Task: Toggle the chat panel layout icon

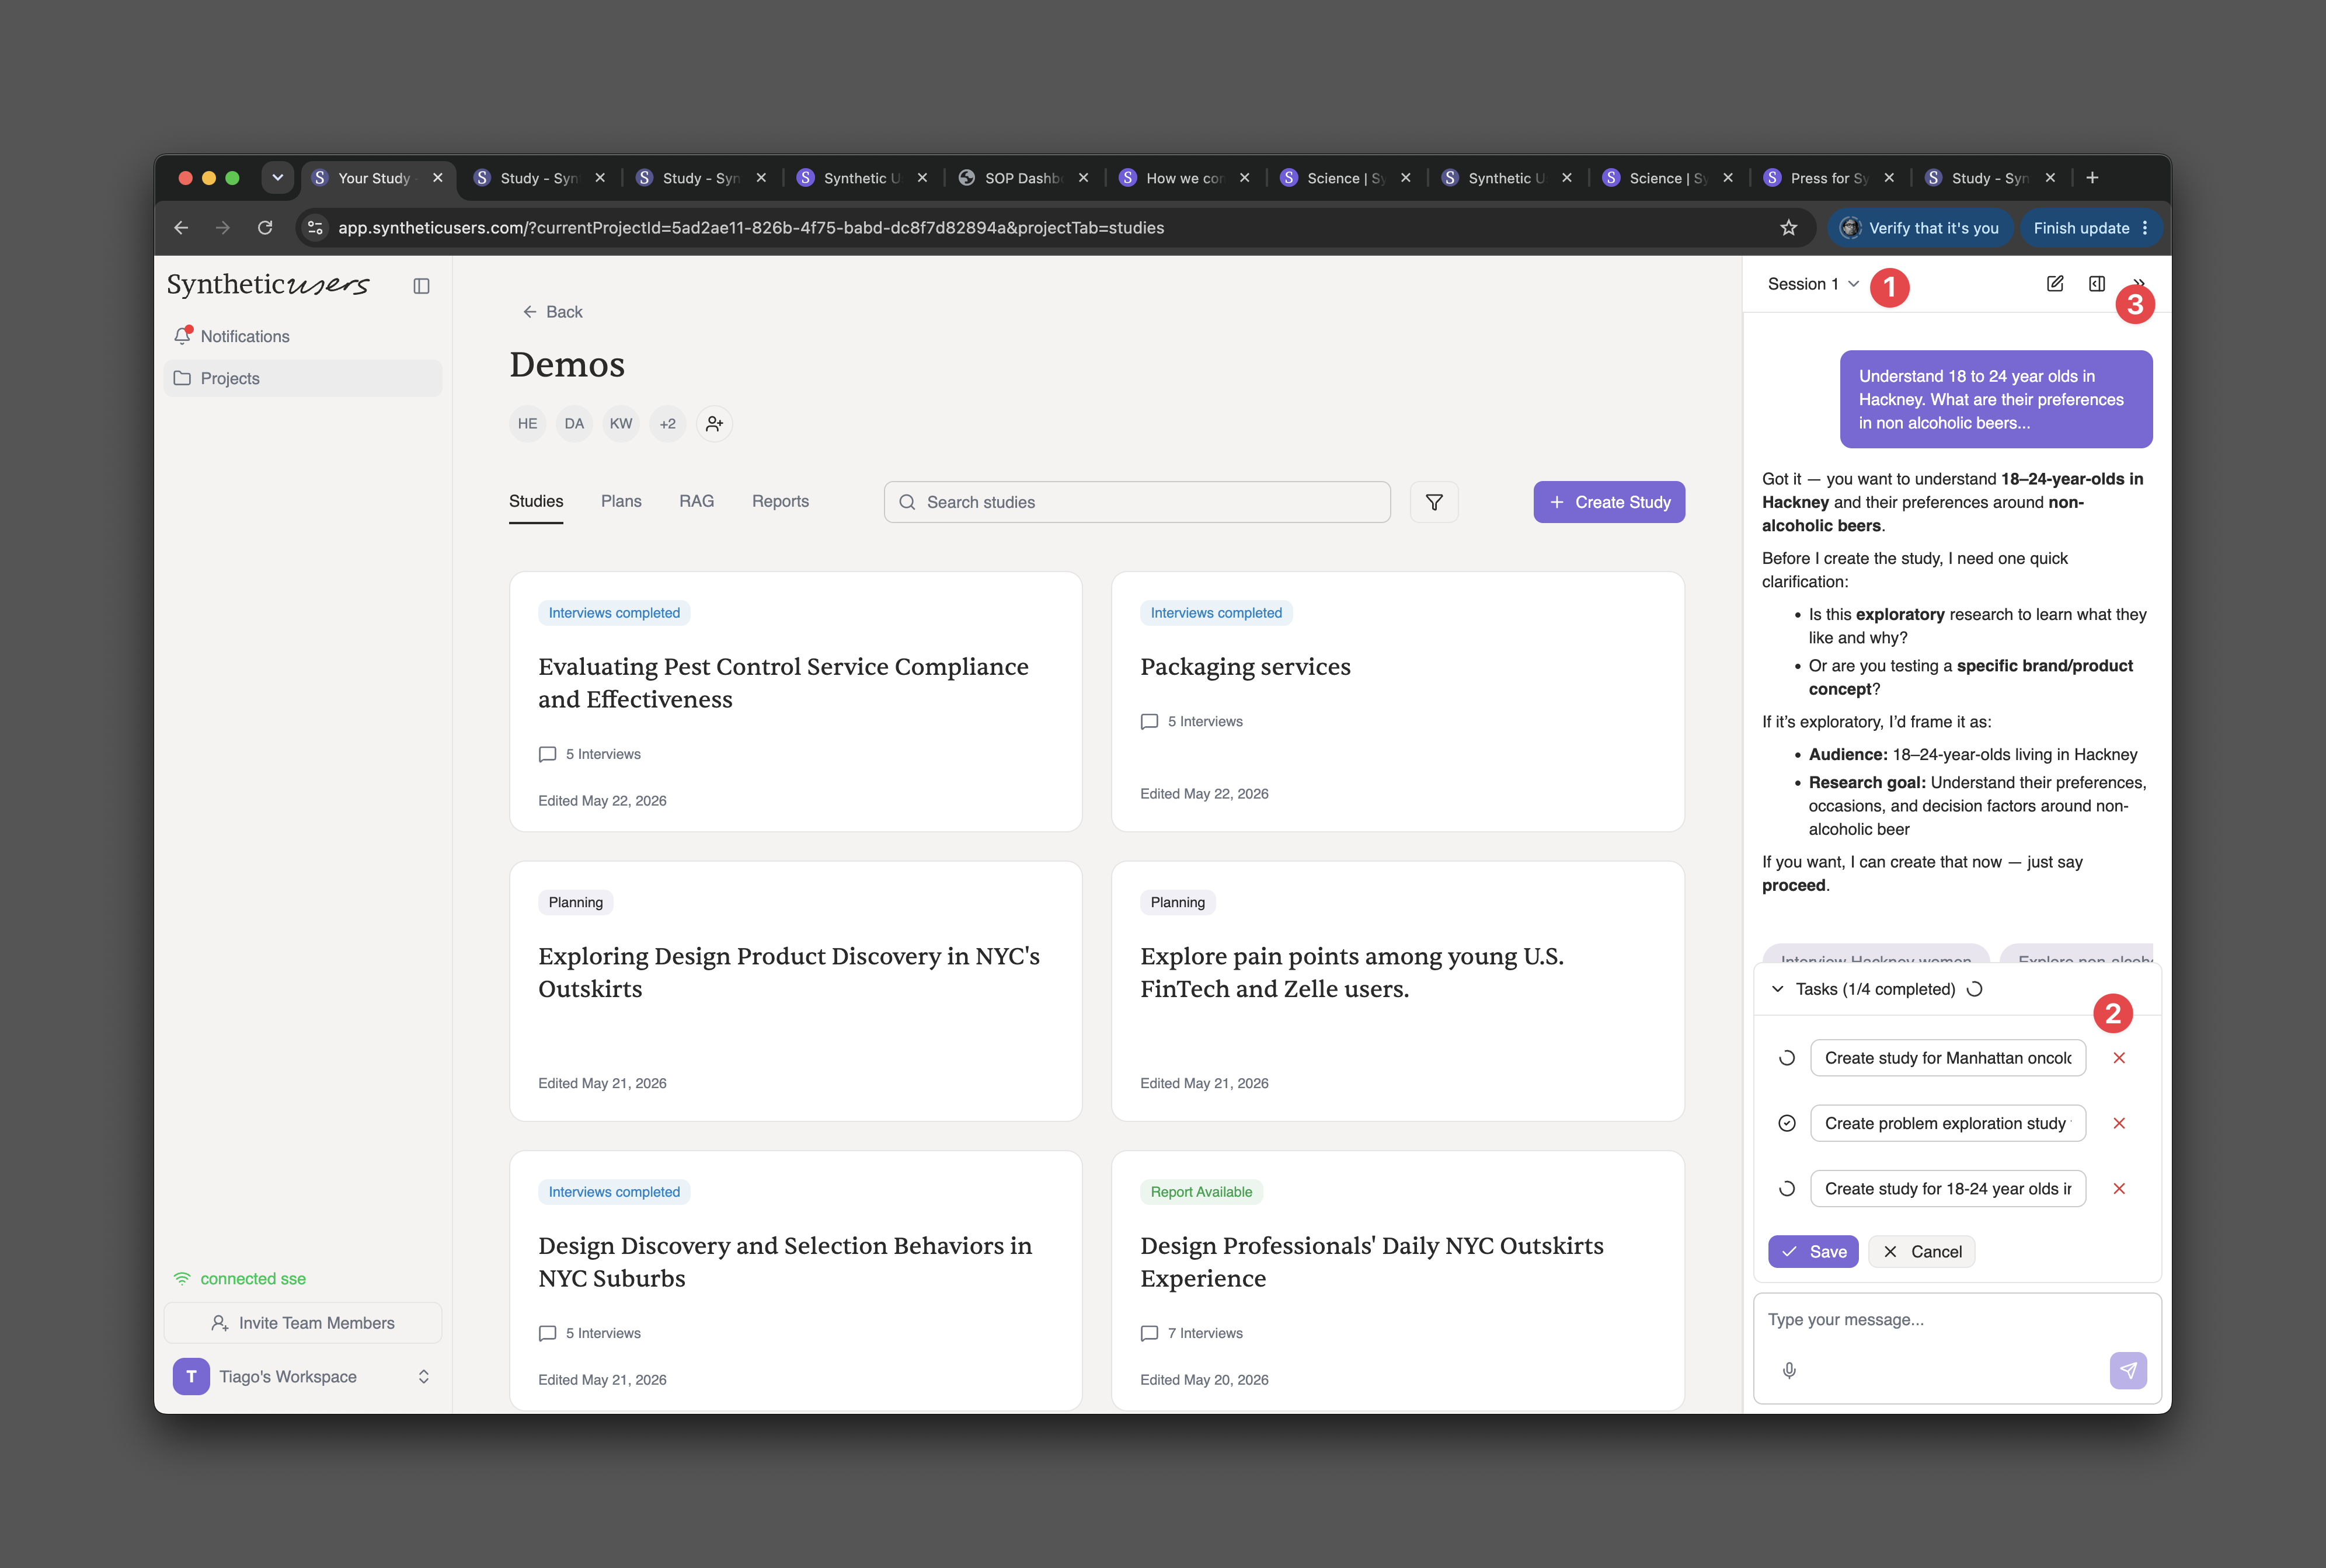Action: [x=2097, y=284]
